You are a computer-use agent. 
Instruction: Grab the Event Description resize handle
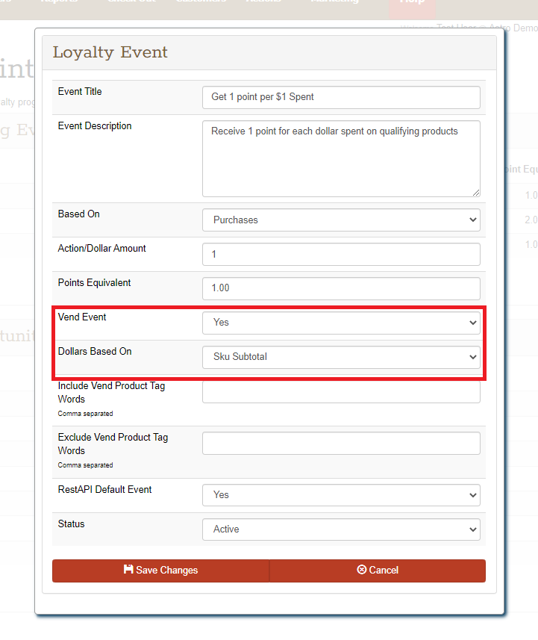click(475, 192)
